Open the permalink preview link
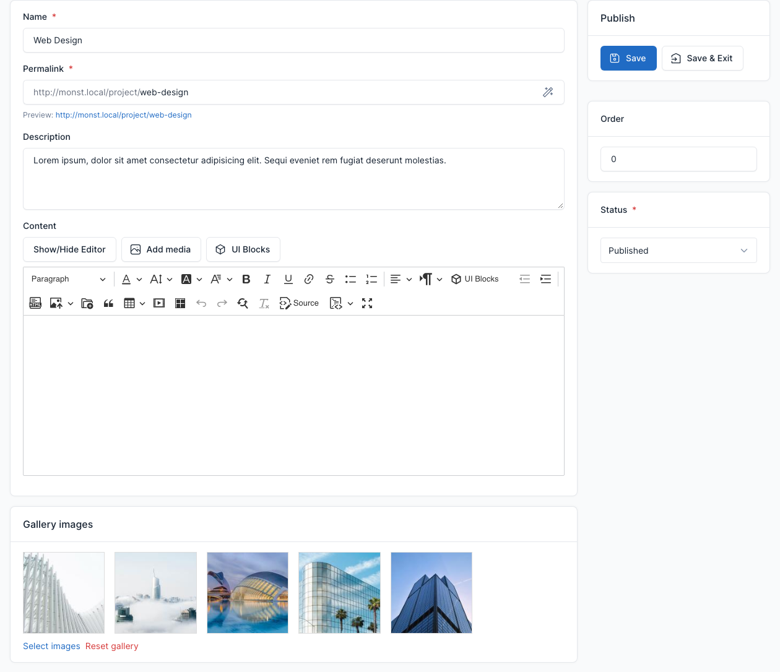Image resolution: width=780 pixels, height=672 pixels. point(124,115)
